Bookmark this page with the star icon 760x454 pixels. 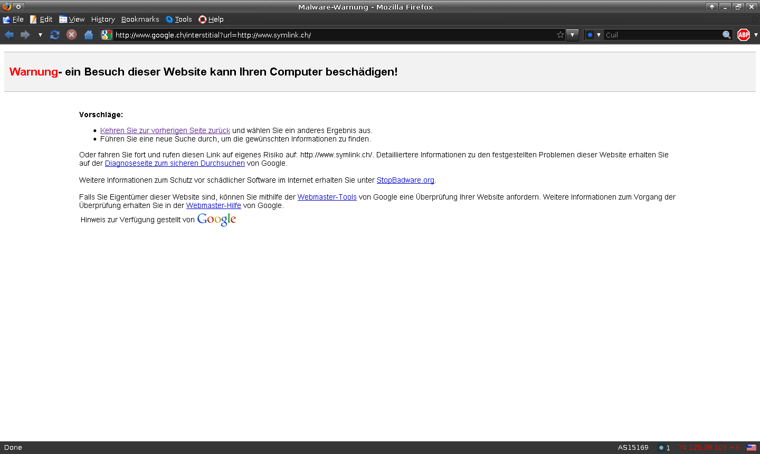click(560, 35)
